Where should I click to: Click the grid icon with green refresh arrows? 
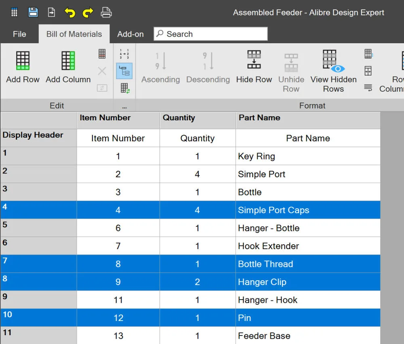tap(125, 88)
